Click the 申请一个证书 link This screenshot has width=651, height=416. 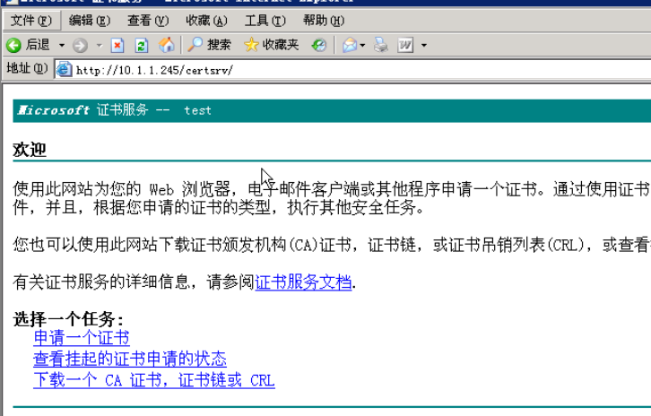[82, 338]
